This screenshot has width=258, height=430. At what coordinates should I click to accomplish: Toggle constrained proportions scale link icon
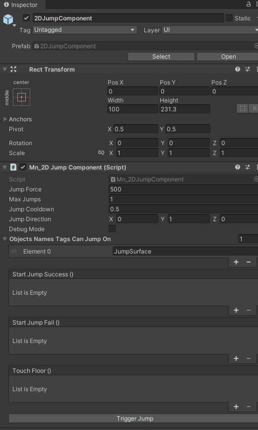pos(101,153)
